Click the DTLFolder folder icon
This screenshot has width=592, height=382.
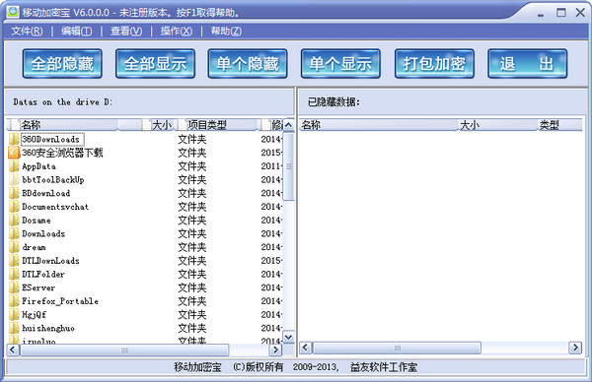click(14, 274)
